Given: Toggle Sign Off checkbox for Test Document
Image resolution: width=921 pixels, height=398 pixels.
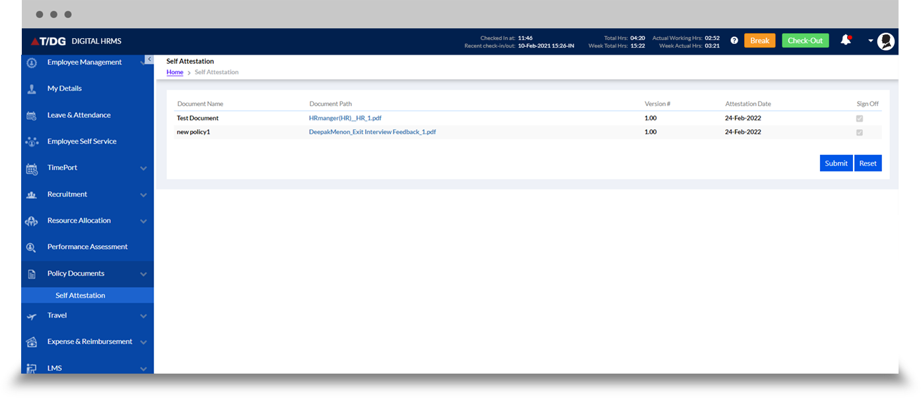Looking at the screenshot, I should pos(860,119).
